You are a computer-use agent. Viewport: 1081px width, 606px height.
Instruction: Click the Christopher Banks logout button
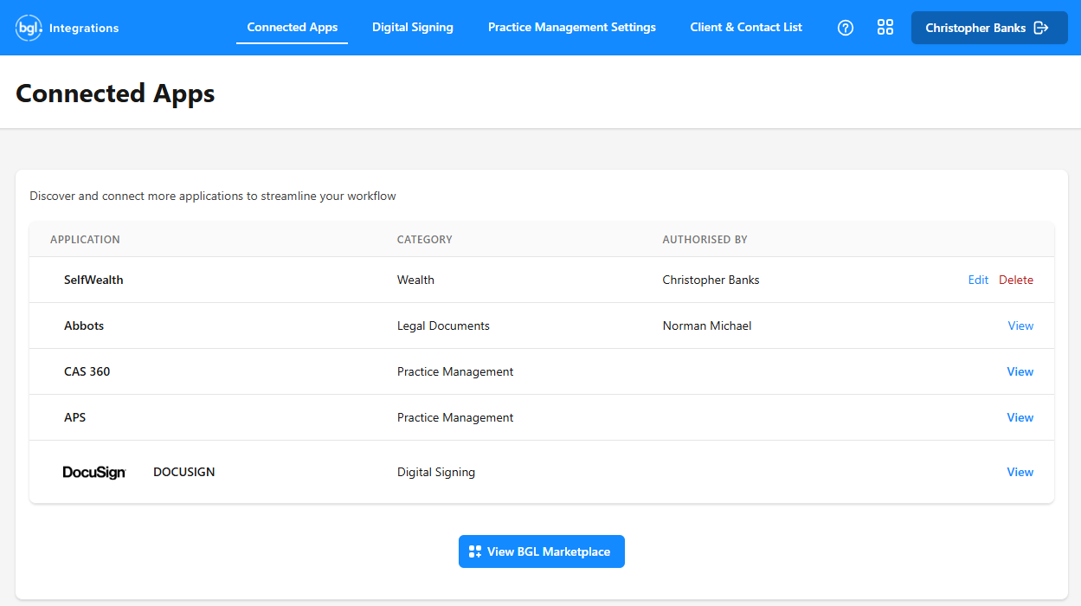coord(989,28)
